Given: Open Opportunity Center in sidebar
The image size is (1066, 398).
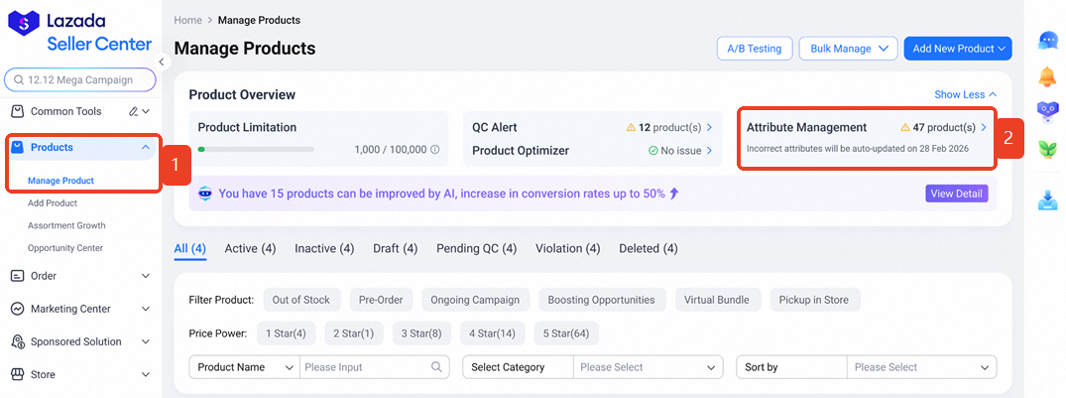Looking at the screenshot, I should click(65, 248).
